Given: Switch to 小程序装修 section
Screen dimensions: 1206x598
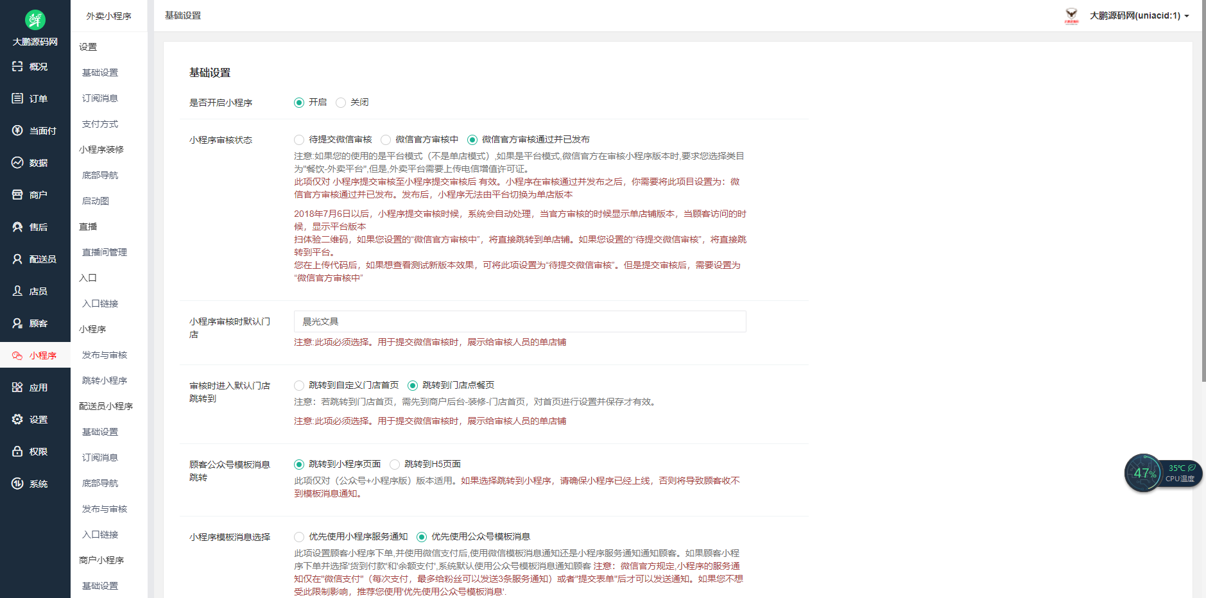Looking at the screenshot, I should [x=102, y=149].
